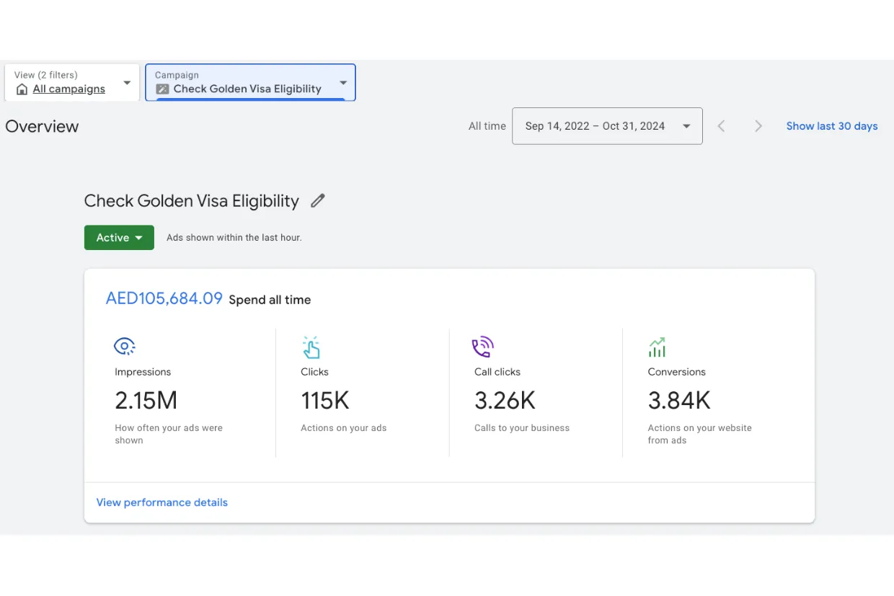Image resolution: width=894 pixels, height=596 pixels.
Task: Click 'Calls to your business' description
Action: [x=522, y=428]
